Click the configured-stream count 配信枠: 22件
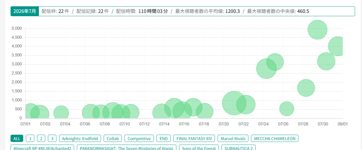The height and width of the screenshot is (150, 362). pos(55,11)
